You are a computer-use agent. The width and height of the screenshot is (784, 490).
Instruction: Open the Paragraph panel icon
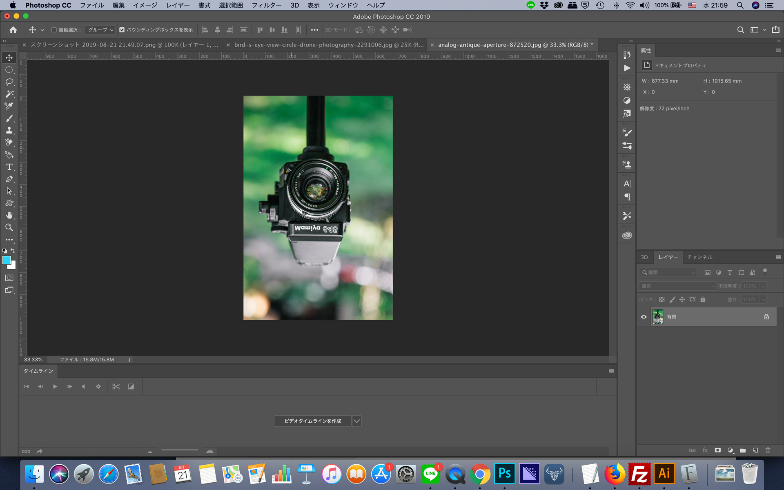tap(627, 197)
